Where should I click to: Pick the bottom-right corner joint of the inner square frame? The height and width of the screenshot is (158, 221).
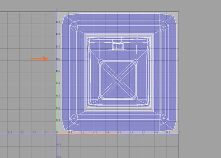click(x=135, y=97)
